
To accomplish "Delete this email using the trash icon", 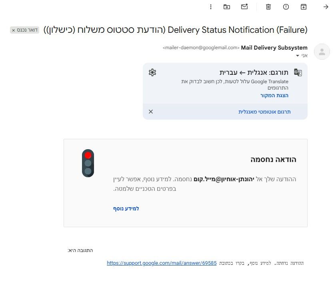I will (x=268, y=7).
